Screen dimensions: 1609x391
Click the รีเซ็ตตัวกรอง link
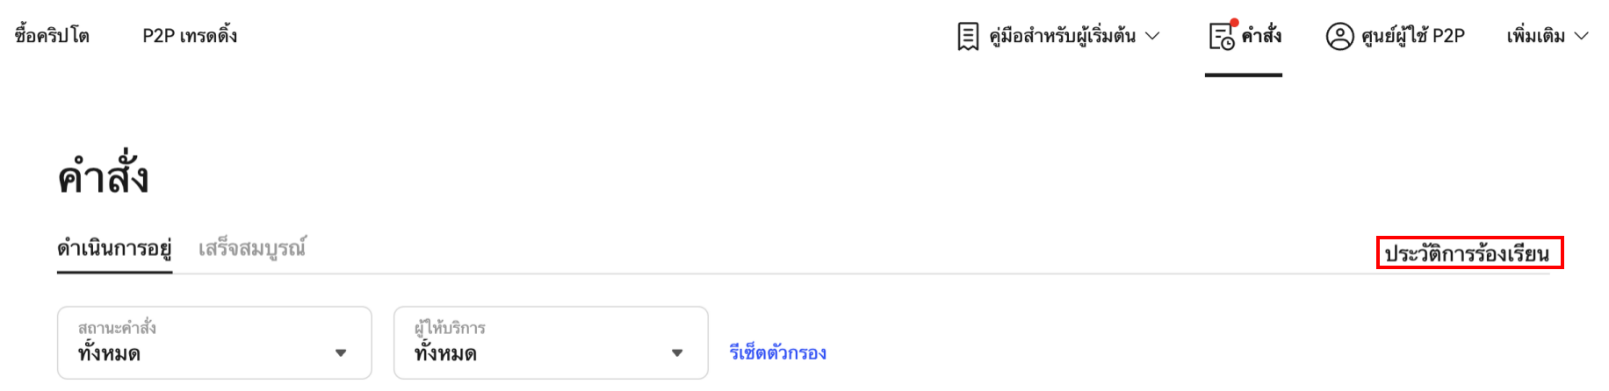778,353
